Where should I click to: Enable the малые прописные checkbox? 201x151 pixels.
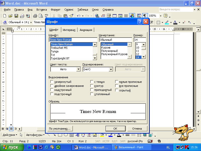point(117,82)
